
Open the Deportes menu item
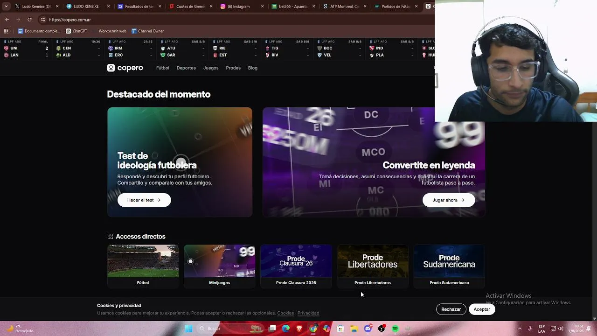point(186,68)
